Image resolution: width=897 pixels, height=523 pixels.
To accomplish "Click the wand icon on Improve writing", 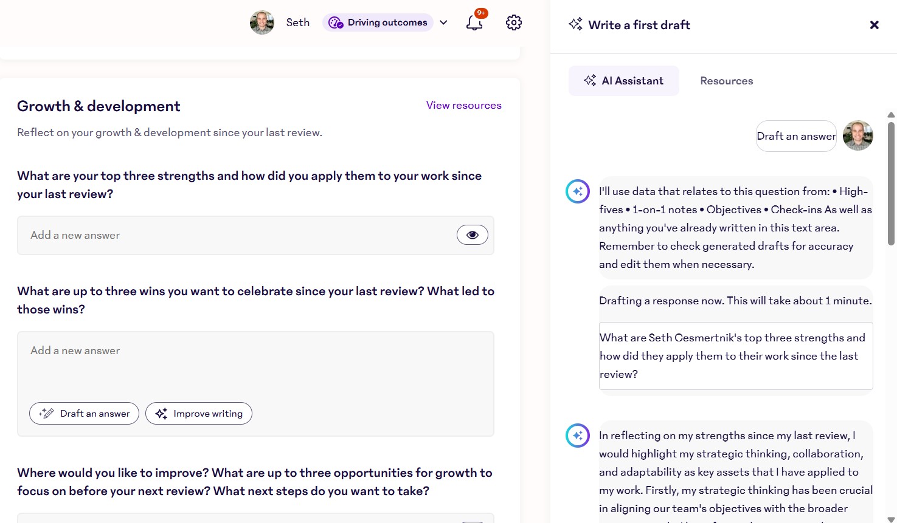I will click(x=161, y=413).
